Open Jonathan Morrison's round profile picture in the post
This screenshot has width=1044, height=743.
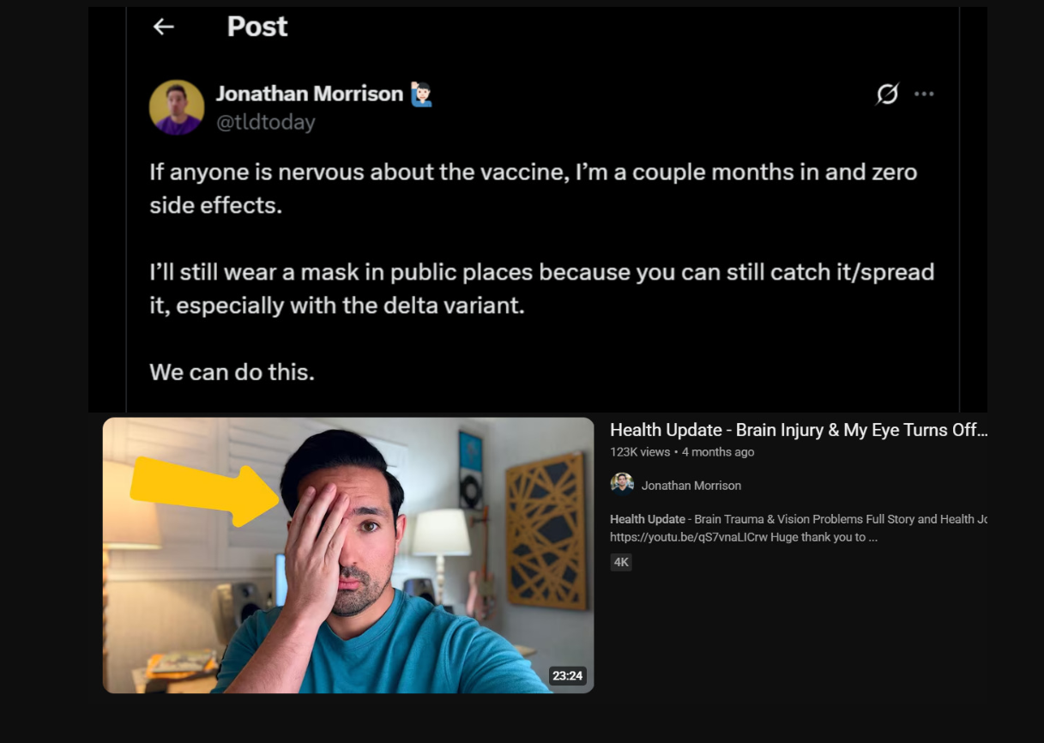point(177,107)
